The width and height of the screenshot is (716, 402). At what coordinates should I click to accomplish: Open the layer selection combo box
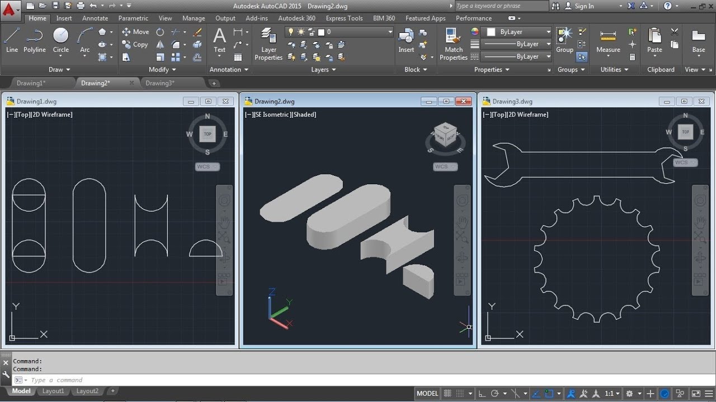tap(339, 32)
